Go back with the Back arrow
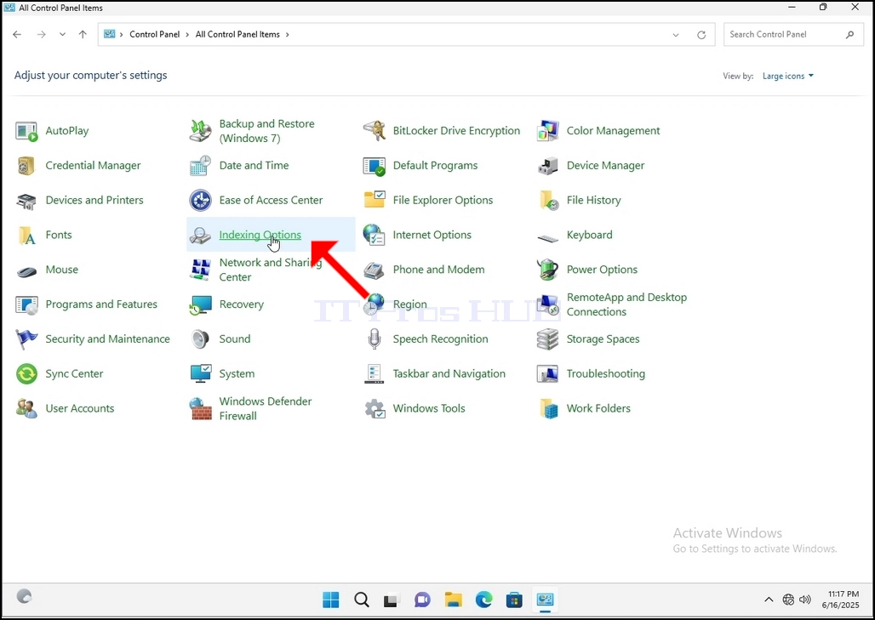875x620 pixels. point(17,35)
